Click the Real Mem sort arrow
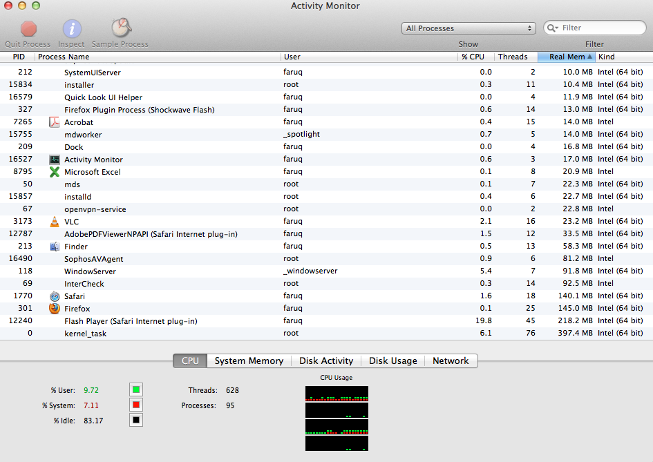This screenshot has height=462, width=653. tap(589, 57)
